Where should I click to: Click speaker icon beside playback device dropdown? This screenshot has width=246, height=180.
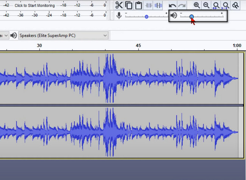pyautogui.click(x=14, y=35)
